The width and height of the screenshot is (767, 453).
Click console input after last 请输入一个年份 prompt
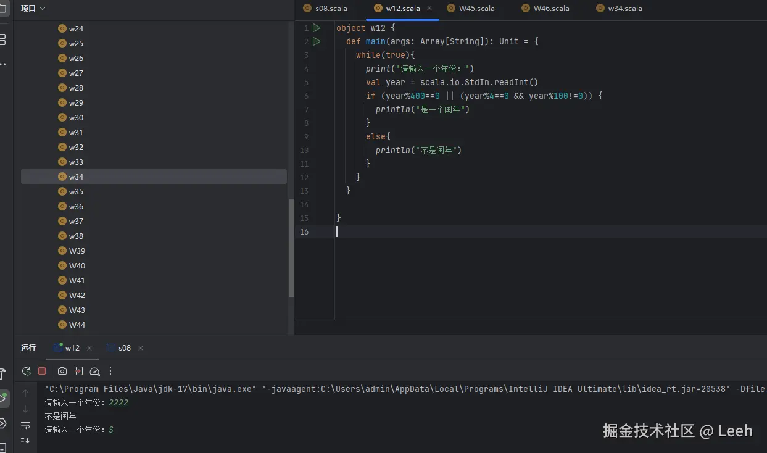111,430
